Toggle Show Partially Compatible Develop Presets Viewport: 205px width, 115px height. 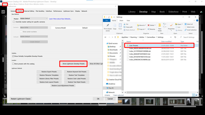13,56
